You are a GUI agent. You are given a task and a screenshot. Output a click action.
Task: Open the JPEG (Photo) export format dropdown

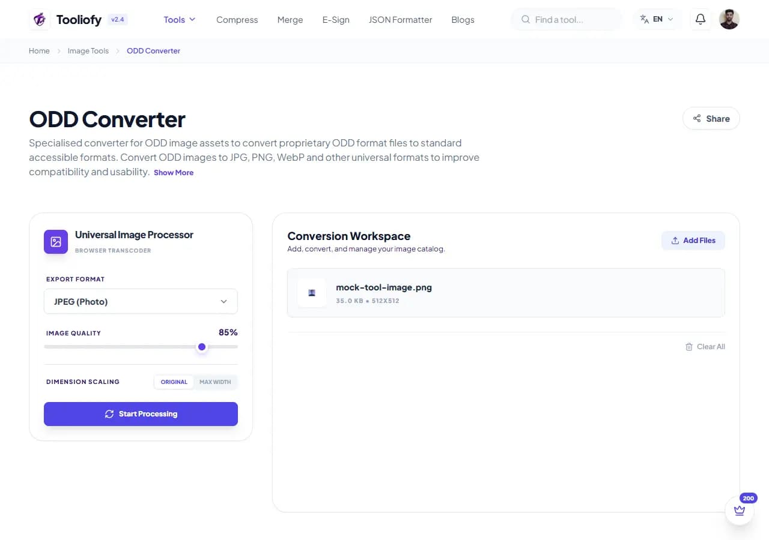point(141,301)
